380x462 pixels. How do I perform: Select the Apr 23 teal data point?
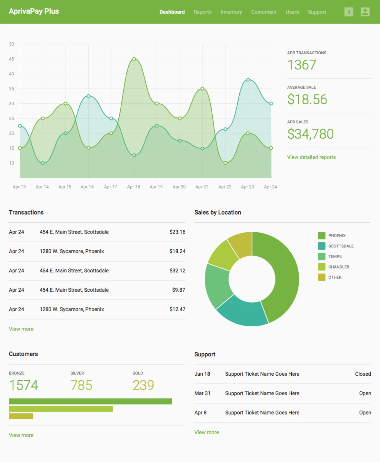[x=248, y=79]
